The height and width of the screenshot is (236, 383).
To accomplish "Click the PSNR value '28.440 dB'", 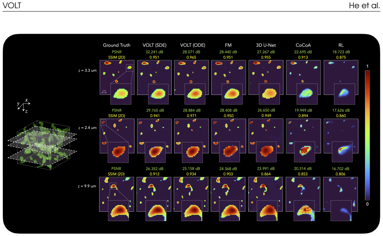I will tap(228, 52).
